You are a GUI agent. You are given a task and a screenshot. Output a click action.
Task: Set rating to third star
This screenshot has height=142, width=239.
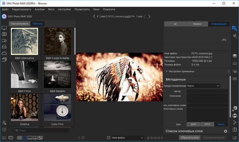[155, 138]
